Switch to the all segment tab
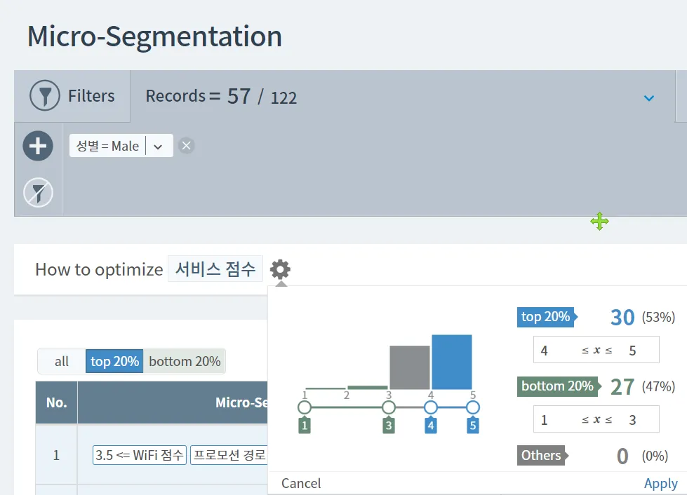Image resolution: width=687 pixels, height=495 pixels. point(62,361)
